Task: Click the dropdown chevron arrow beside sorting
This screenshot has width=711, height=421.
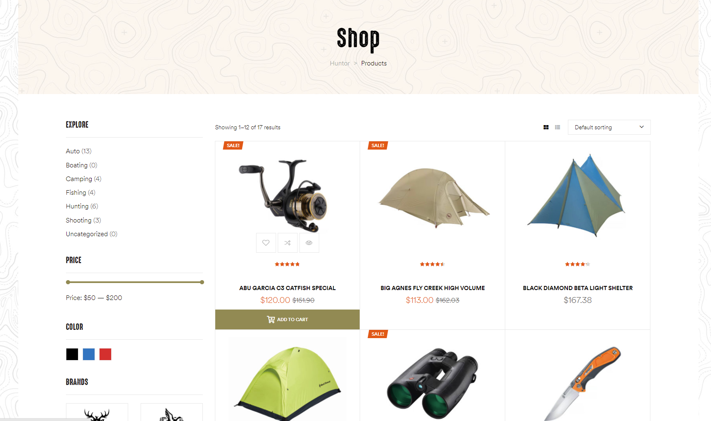Action: (x=642, y=127)
